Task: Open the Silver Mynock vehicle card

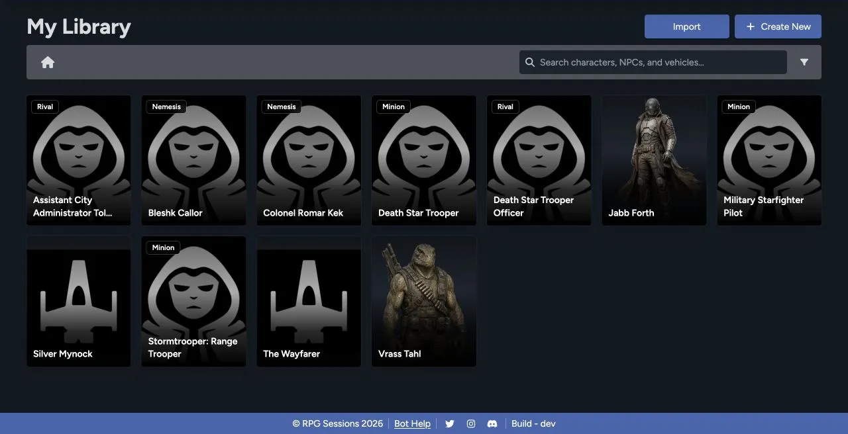Action: tap(78, 301)
